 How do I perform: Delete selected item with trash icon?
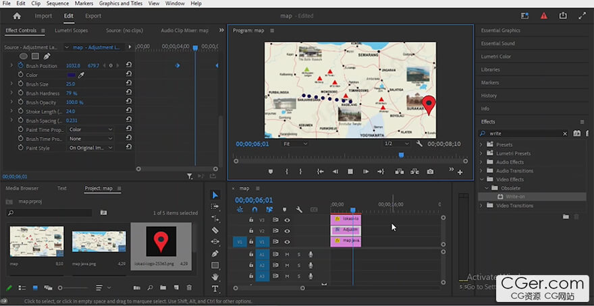[x=190, y=288]
